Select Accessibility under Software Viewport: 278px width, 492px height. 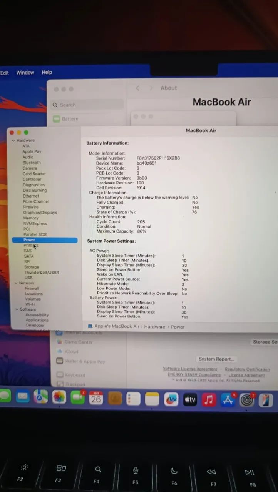37,315
